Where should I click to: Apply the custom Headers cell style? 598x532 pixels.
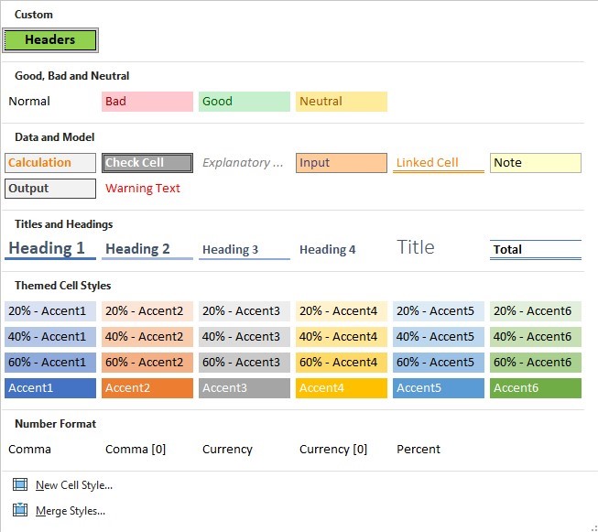point(50,40)
